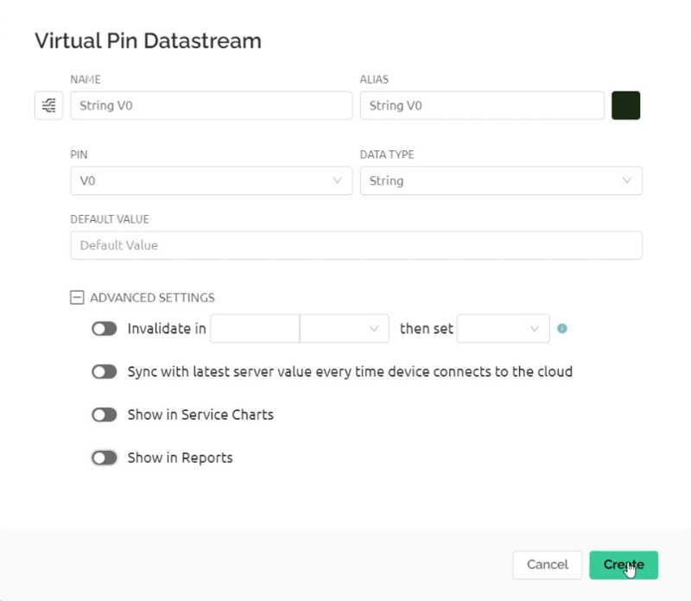Enable sync with latest server value toggle
The image size is (691, 601).
point(104,371)
